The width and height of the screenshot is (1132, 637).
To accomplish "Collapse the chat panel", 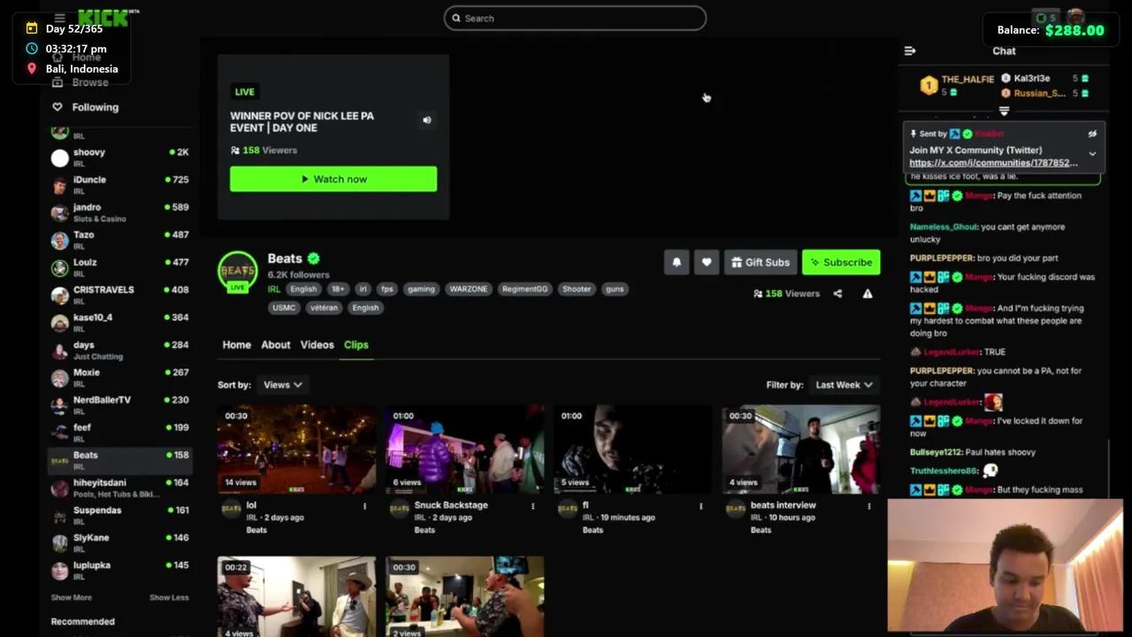I will pos(910,51).
